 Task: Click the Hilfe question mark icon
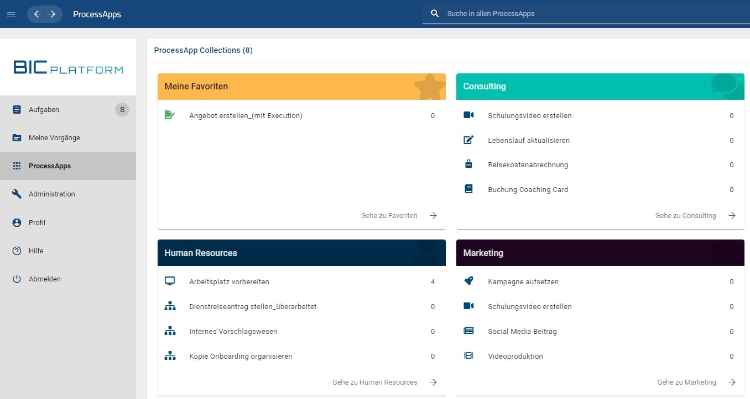coord(17,251)
